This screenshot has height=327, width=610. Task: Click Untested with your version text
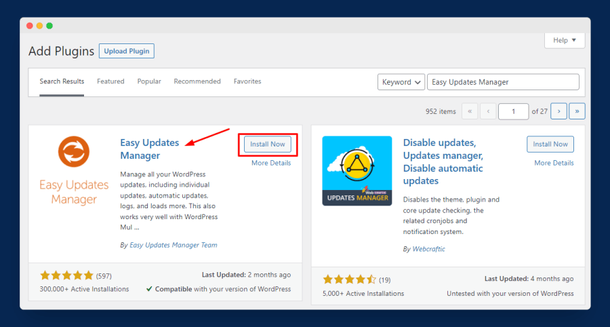coord(510,293)
